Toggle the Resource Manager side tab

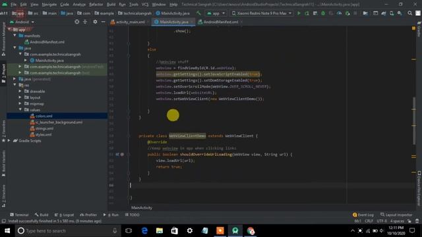pyautogui.click(x=3, y=39)
